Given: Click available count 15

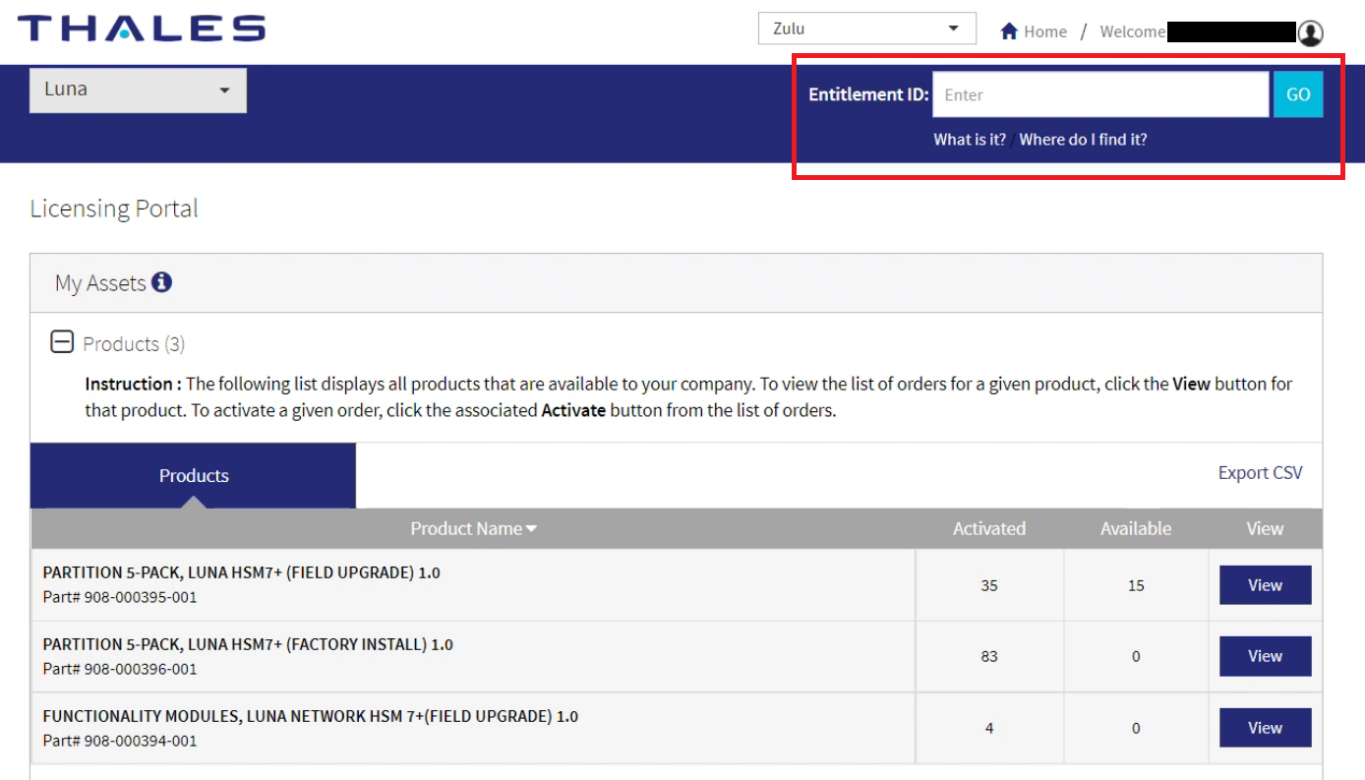Looking at the screenshot, I should pyautogui.click(x=1136, y=585).
